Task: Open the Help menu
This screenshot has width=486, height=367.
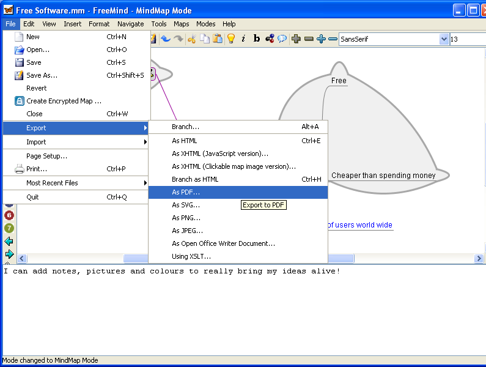Action: 229,24
